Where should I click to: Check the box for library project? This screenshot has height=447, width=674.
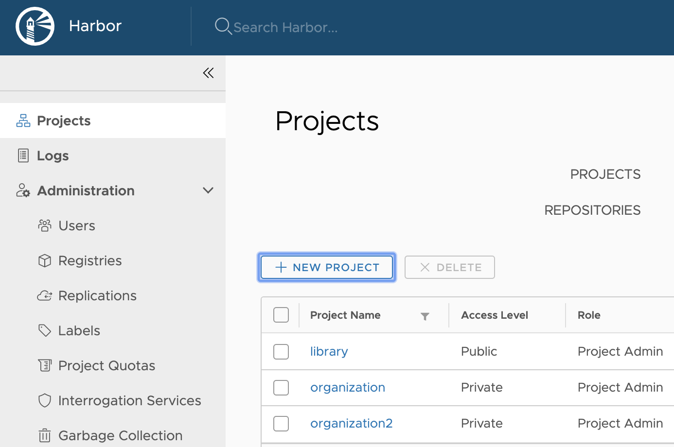pos(281,351)
